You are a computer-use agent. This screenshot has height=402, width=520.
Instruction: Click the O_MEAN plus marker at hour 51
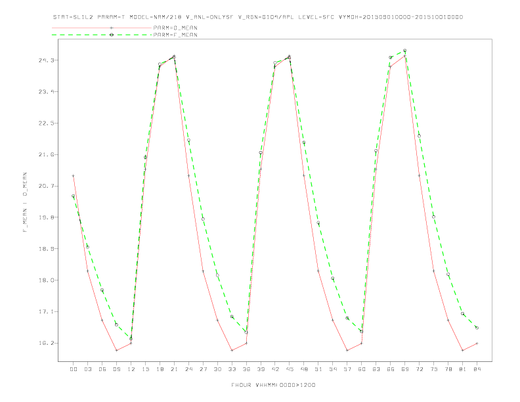click(318, 271)
